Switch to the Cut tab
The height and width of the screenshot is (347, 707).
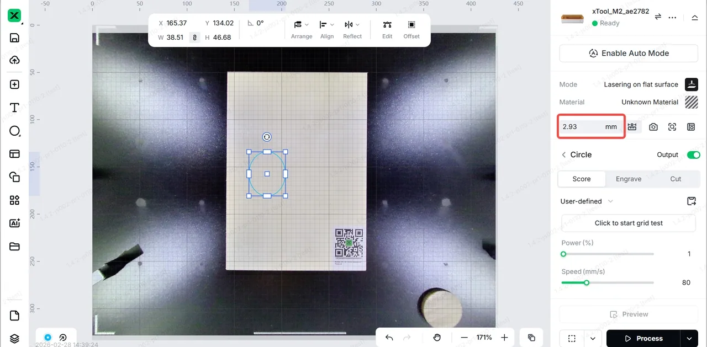pyautogui.click(x=676, y=179)
